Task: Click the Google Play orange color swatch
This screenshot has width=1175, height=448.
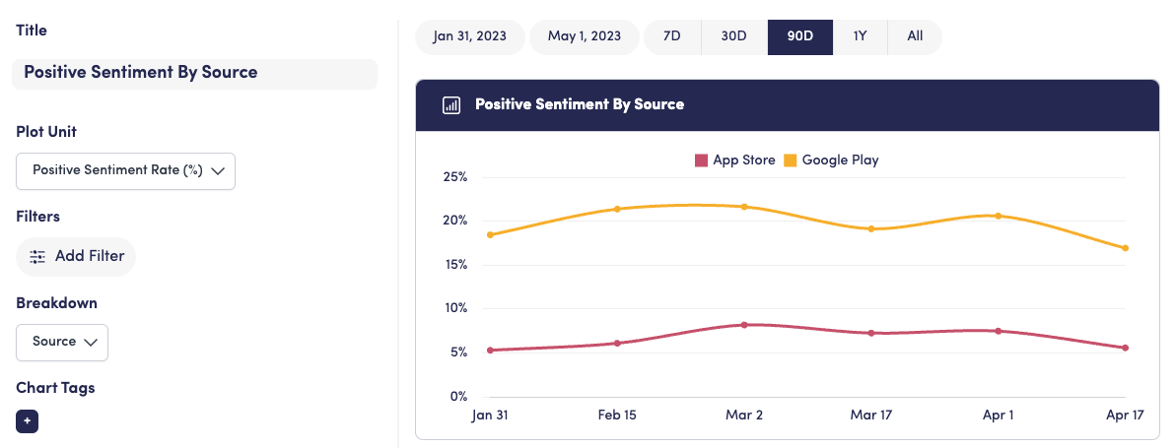Action: point(791,160)
